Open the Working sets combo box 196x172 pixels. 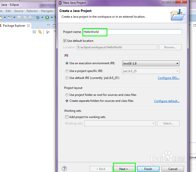pyautogui.click(x=120, y=123)
